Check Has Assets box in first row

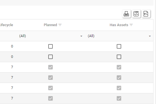[x=119, y=46]
